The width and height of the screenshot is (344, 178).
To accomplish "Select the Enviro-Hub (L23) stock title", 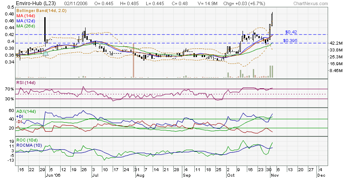I will (36, 3).
